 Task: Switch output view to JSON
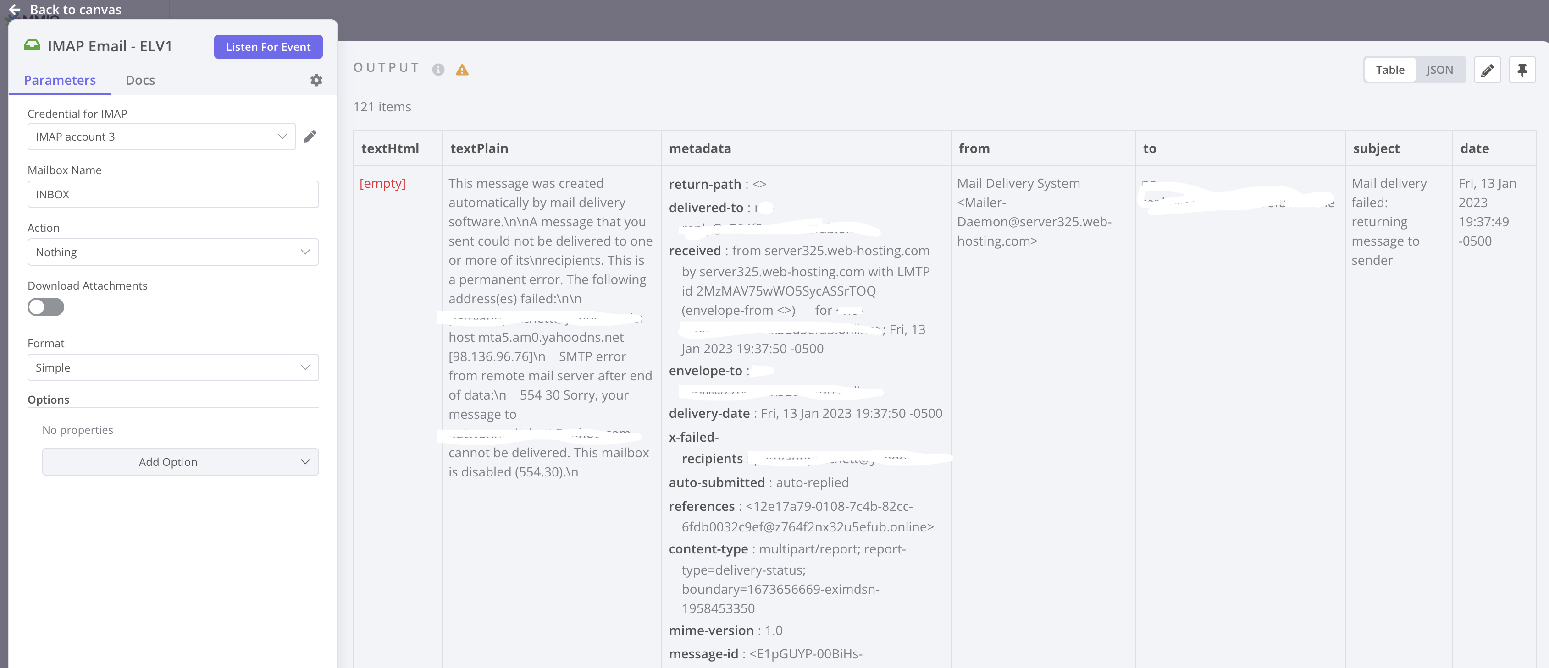[x=1439, y=70]
